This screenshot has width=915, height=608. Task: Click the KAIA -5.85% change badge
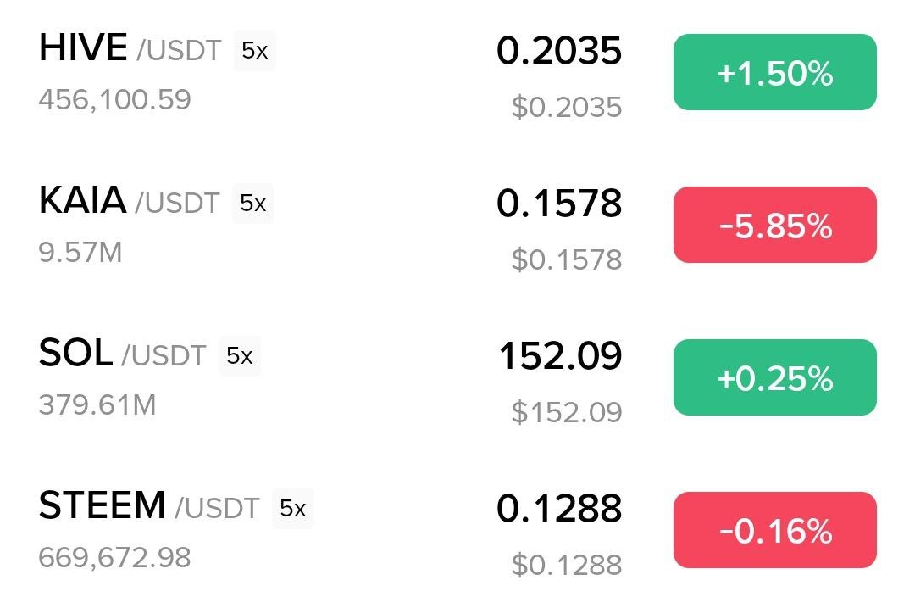pos(775,225)
